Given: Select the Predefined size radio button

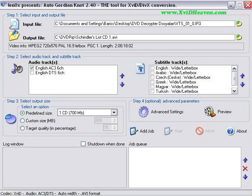Looking at the screenshot, I should point(22,113).
